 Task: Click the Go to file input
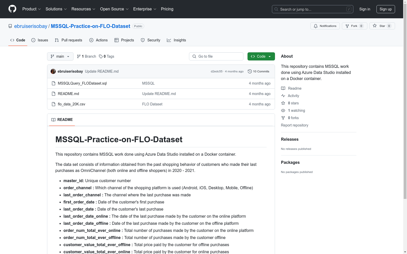click(216, 56)
